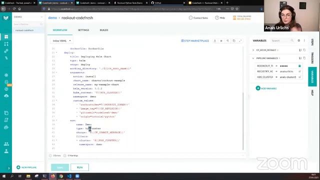
Task: Open the TRIGGERS side tab
Action: tap(312, 58)
